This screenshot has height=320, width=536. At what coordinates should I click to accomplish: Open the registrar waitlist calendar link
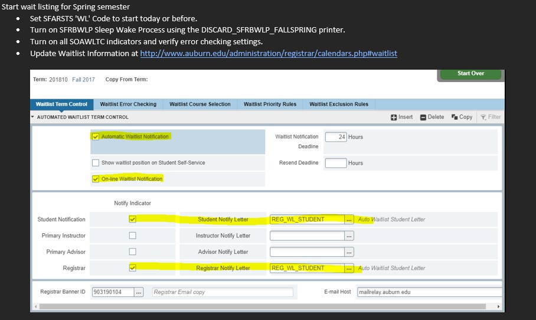pyautogui.click(x=268, y=53)
